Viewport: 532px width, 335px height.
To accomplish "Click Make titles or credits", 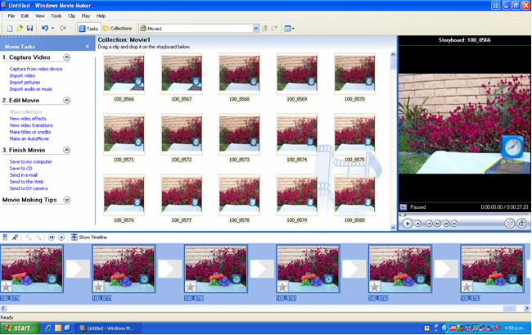I will pyautogui.click(x=30, y=132).
